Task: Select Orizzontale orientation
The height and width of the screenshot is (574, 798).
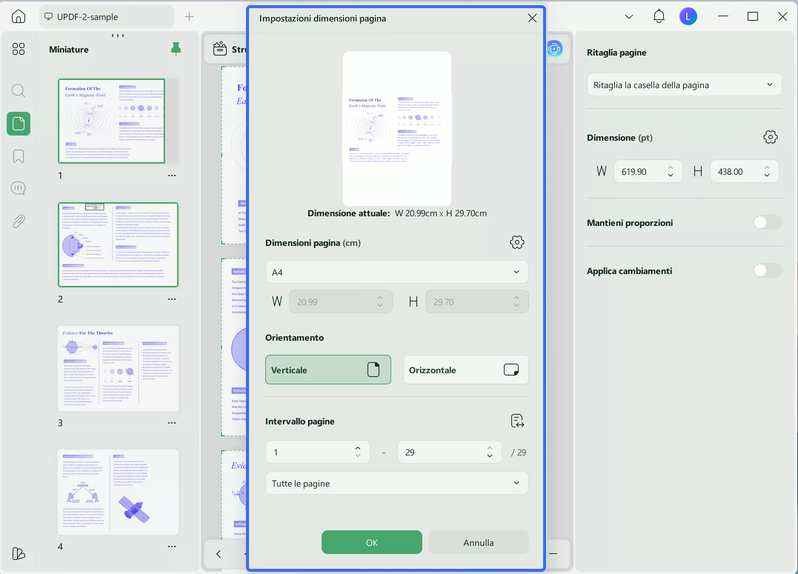Action: [465, 369]
